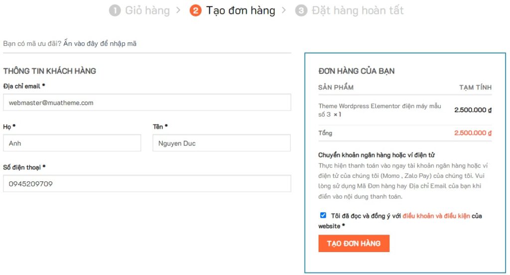
Task: Open coupon entry via 'Ấn vào đây để nhập mã'
Action: (x=100, y=44)
